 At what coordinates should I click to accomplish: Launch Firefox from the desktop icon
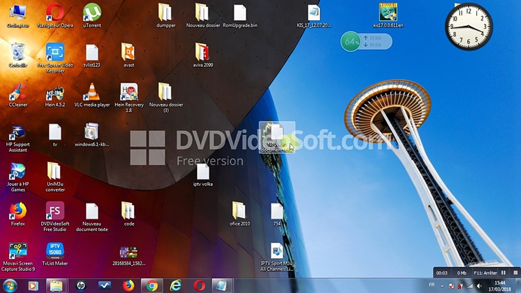18,214
